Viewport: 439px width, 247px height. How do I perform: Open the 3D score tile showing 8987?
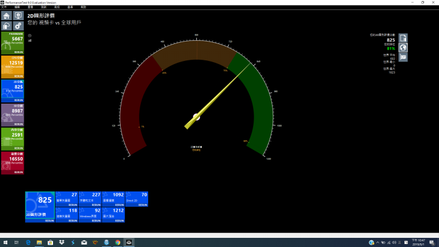pos(13,115)
